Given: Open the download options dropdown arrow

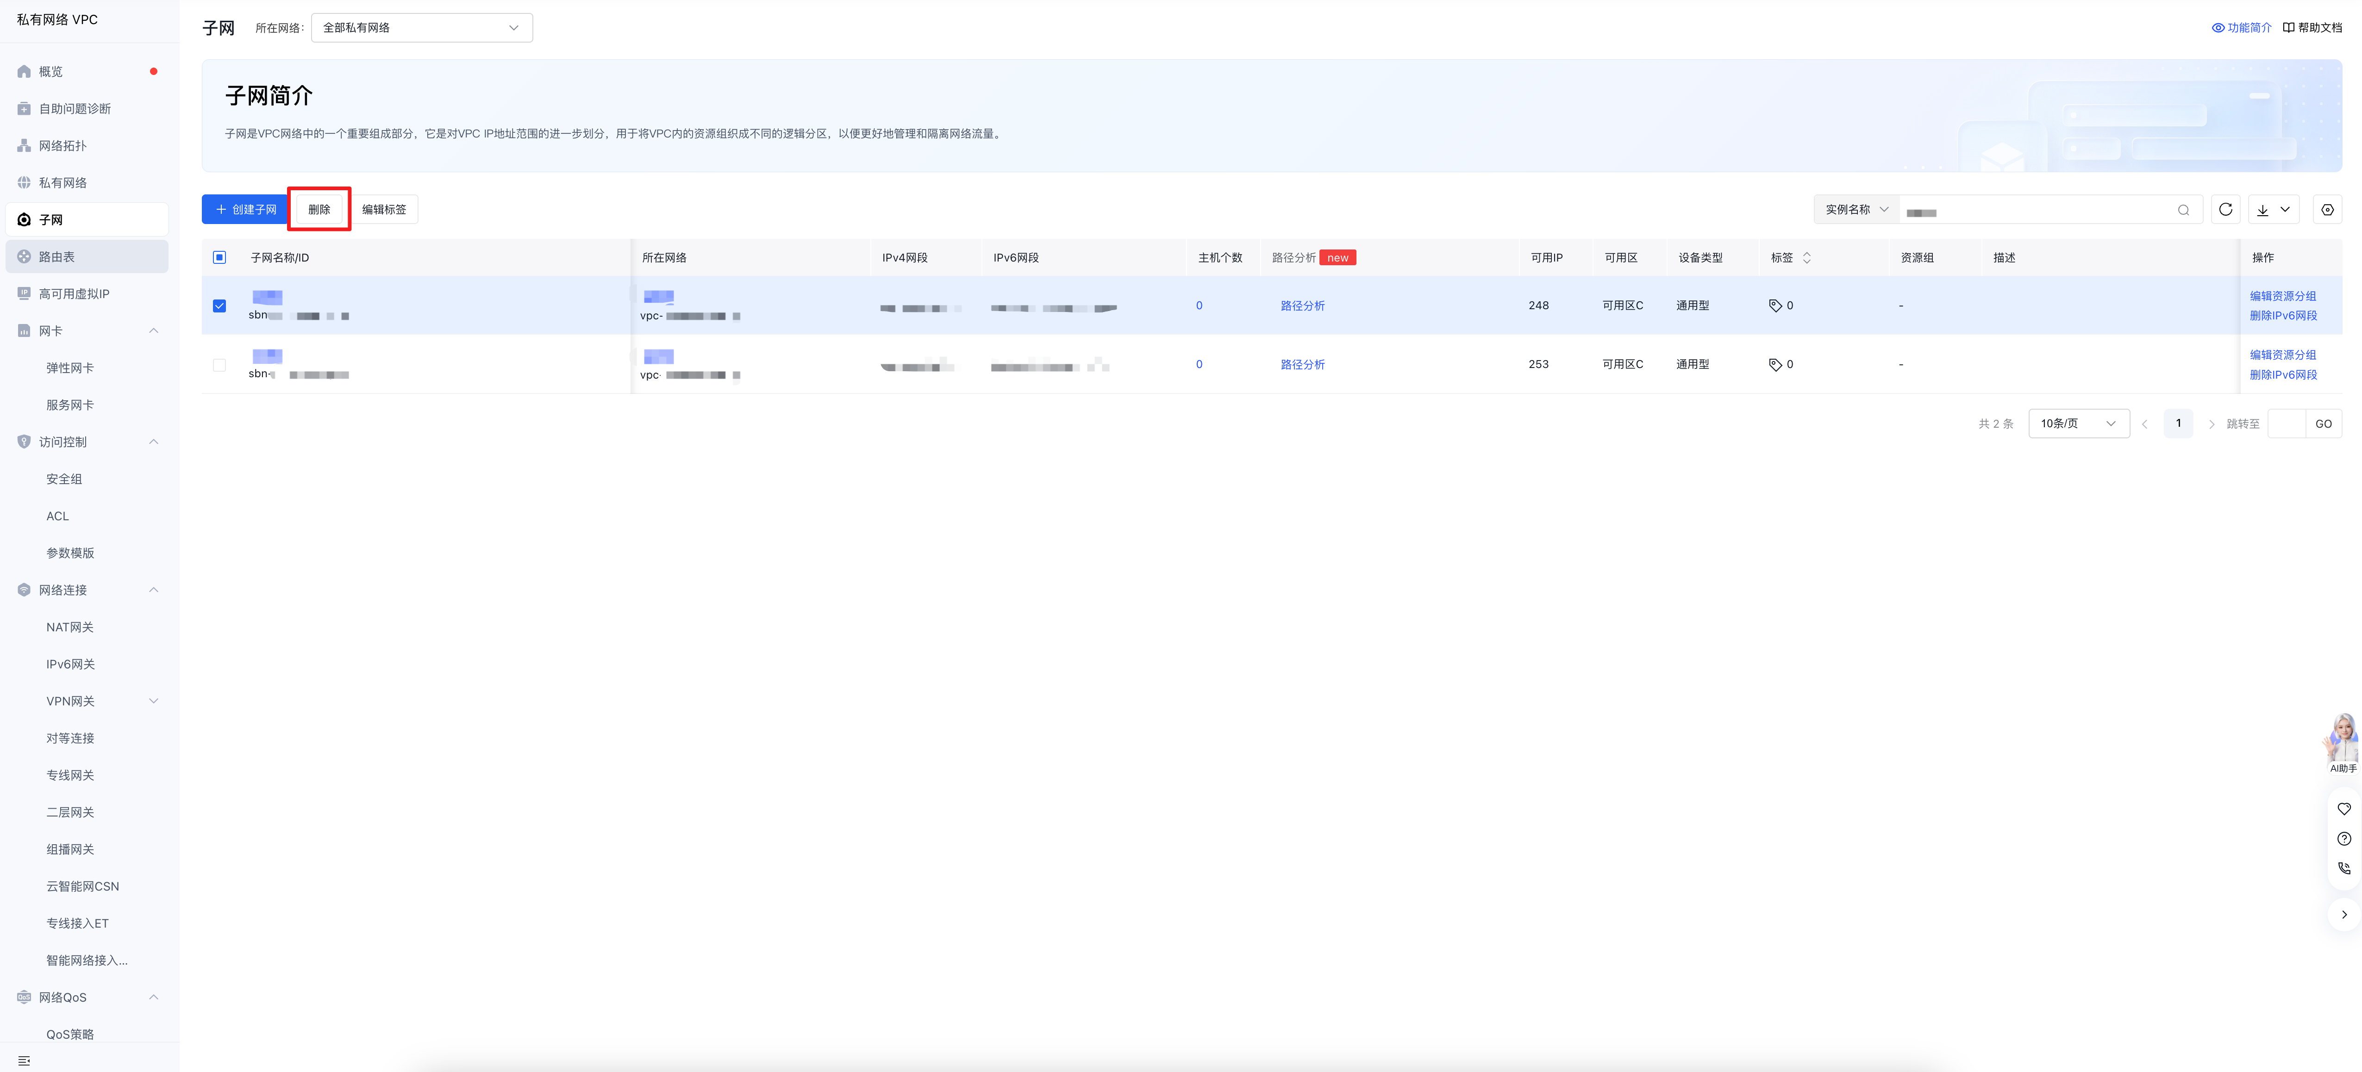Looking at the screenshot, I should pyautogui.click(x=2284, y=210).
